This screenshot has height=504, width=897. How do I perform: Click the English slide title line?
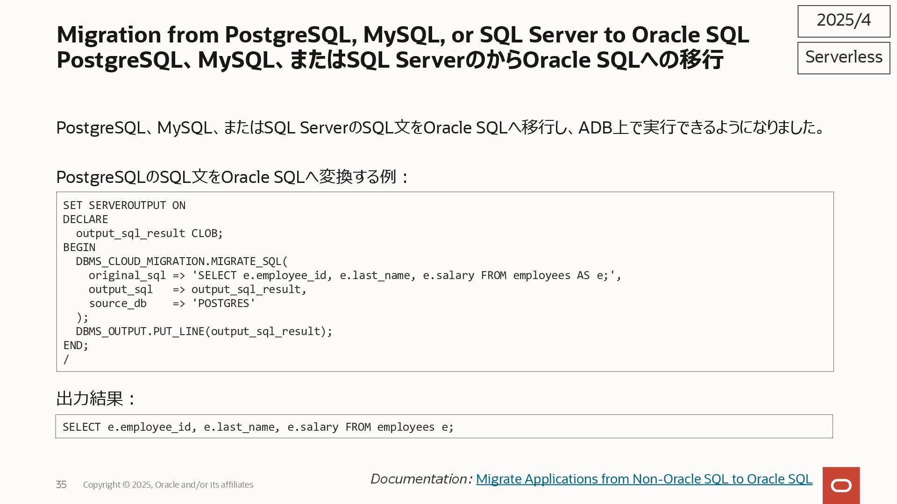[x=402, y=35]
